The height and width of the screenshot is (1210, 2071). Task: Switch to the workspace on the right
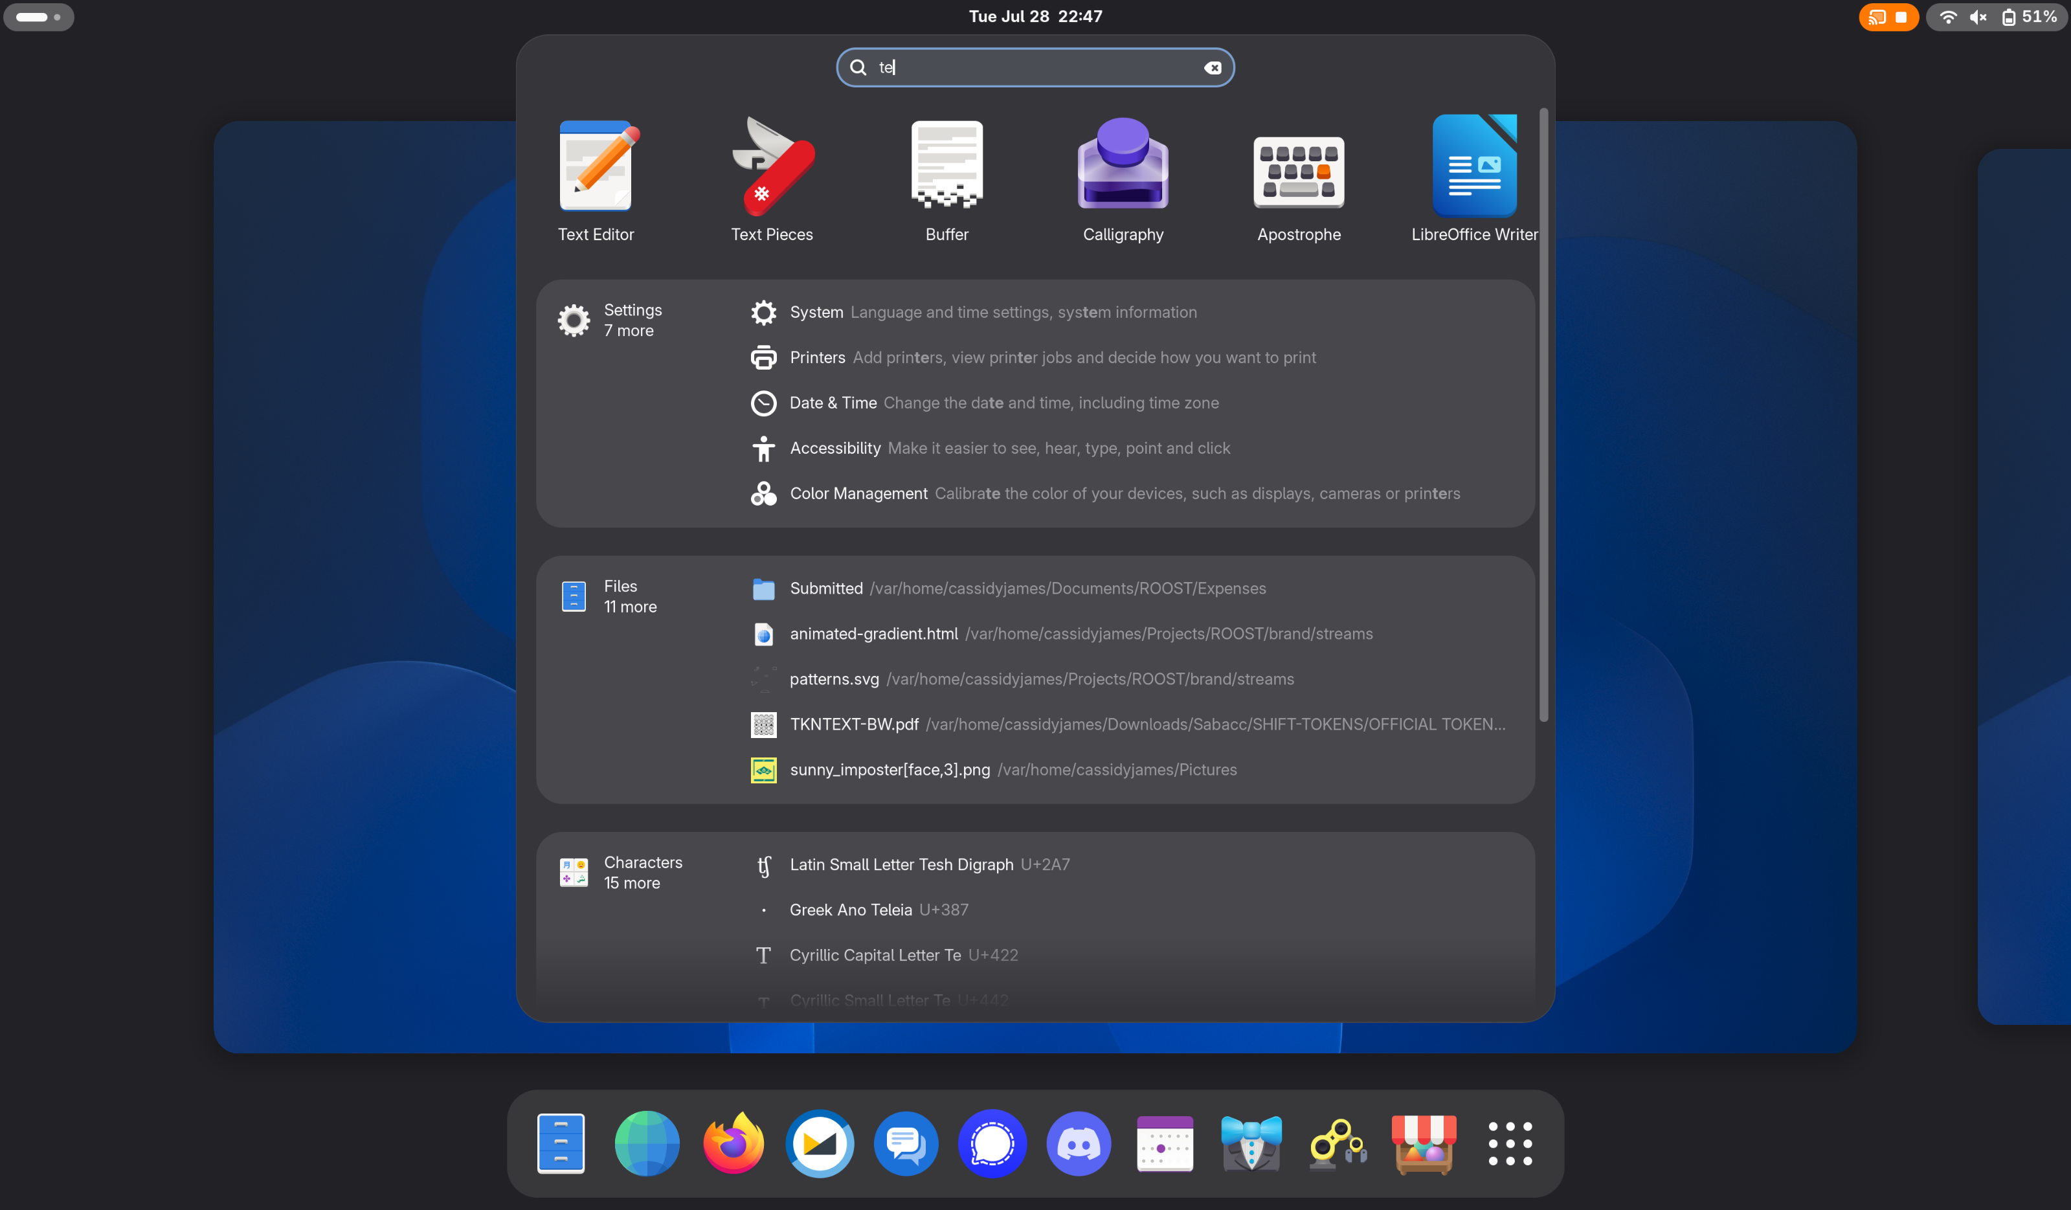pyautogui.click(x=2023, y=586)
